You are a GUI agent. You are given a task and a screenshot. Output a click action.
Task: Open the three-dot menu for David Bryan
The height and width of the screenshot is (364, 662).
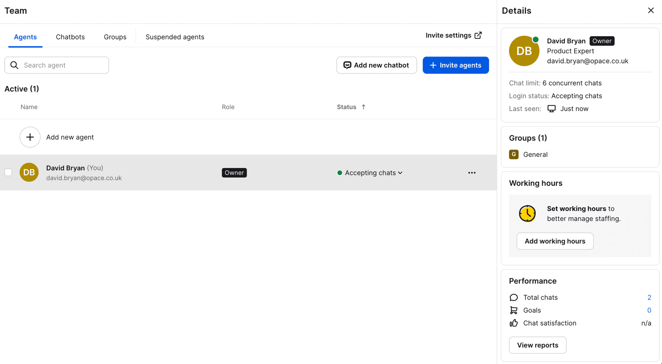[471, 173]
